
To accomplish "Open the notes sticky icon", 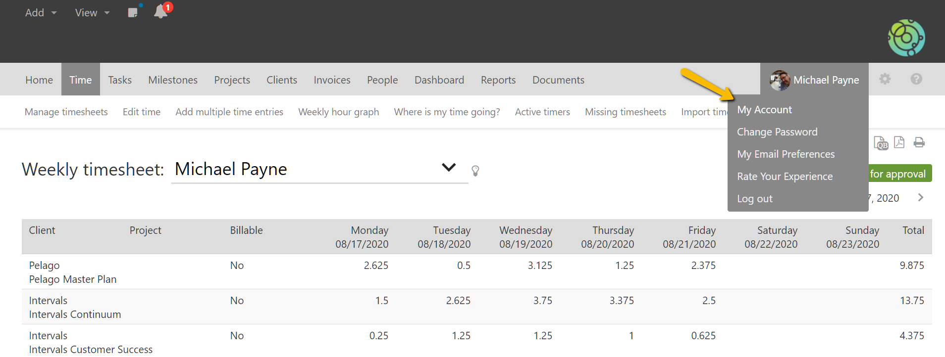I will 133,12.
